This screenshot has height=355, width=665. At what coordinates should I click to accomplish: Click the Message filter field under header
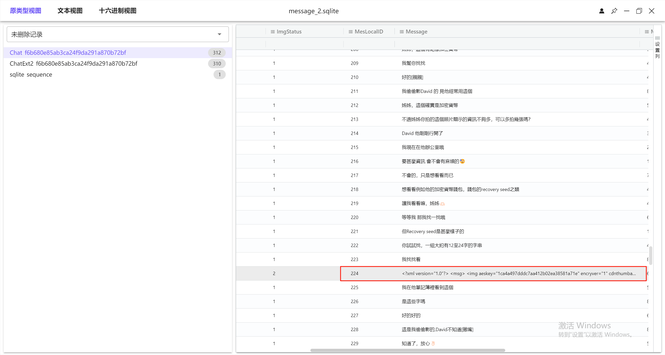[x=516, y=44]
